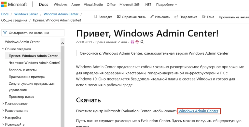Click the Закладка bookmark icon
Screen dimensions: 249x127
pyautogui.click(x=96, y=17)
